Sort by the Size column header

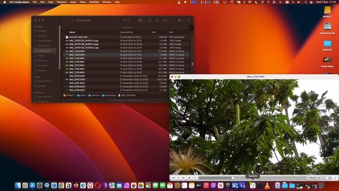154,32
